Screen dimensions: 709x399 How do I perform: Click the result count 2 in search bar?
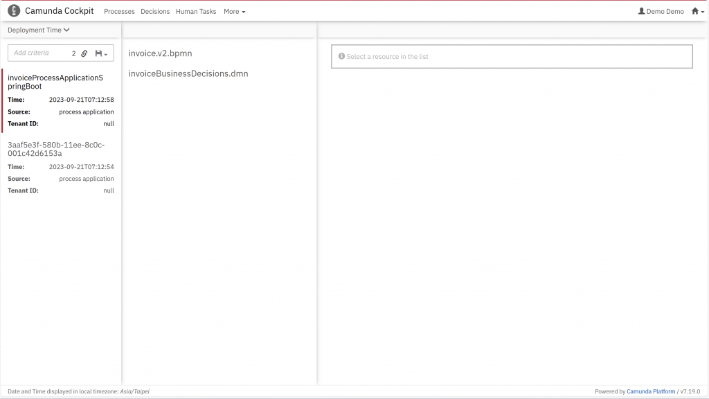click(x=73, y=53)
